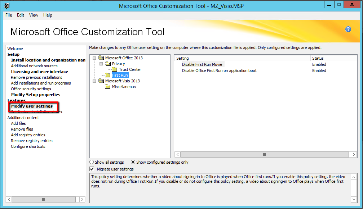Collapse the Privacy tree node
The width and height of the screenshot is (363, 209).
101,64
